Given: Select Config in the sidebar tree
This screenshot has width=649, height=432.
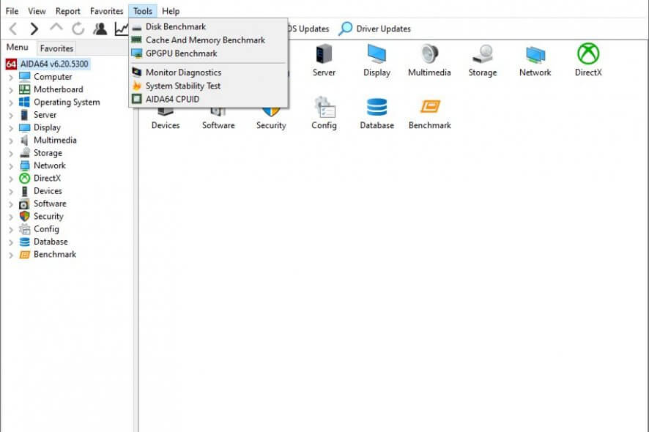Looking at the screenshot, I should click(x=46, y=229).
